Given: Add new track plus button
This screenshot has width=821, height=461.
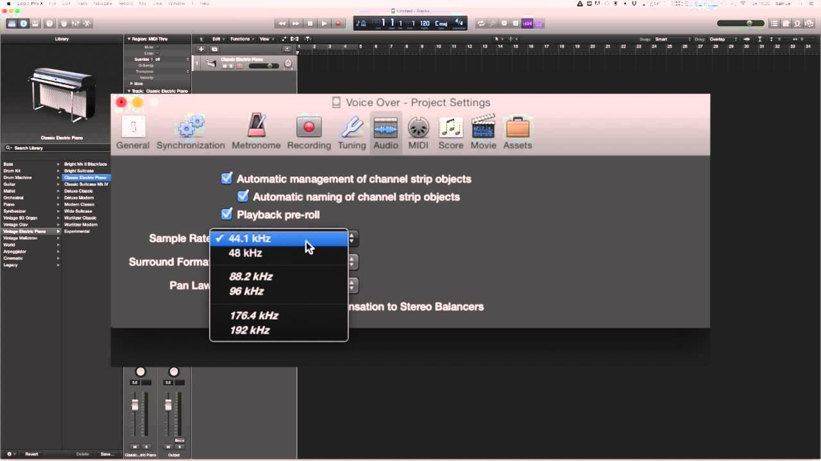Looking at the screenshot, I should tap(201, 49).
